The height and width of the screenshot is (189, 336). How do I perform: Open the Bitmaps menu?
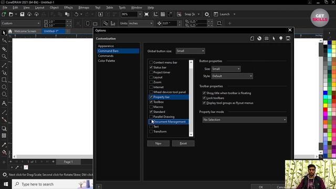pyautogui.click(x=84, y=7)
